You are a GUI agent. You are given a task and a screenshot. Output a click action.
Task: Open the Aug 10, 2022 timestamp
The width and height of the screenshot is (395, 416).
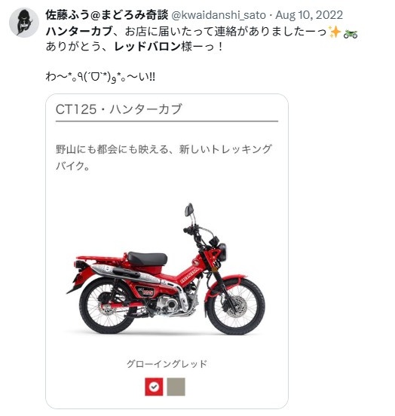coord(309,14)
